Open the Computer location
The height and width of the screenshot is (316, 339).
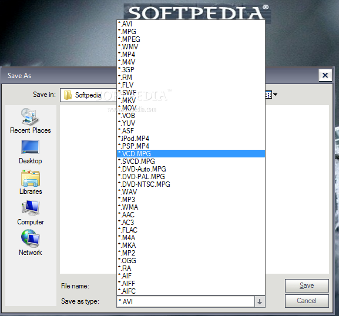(x=31, y=213)
